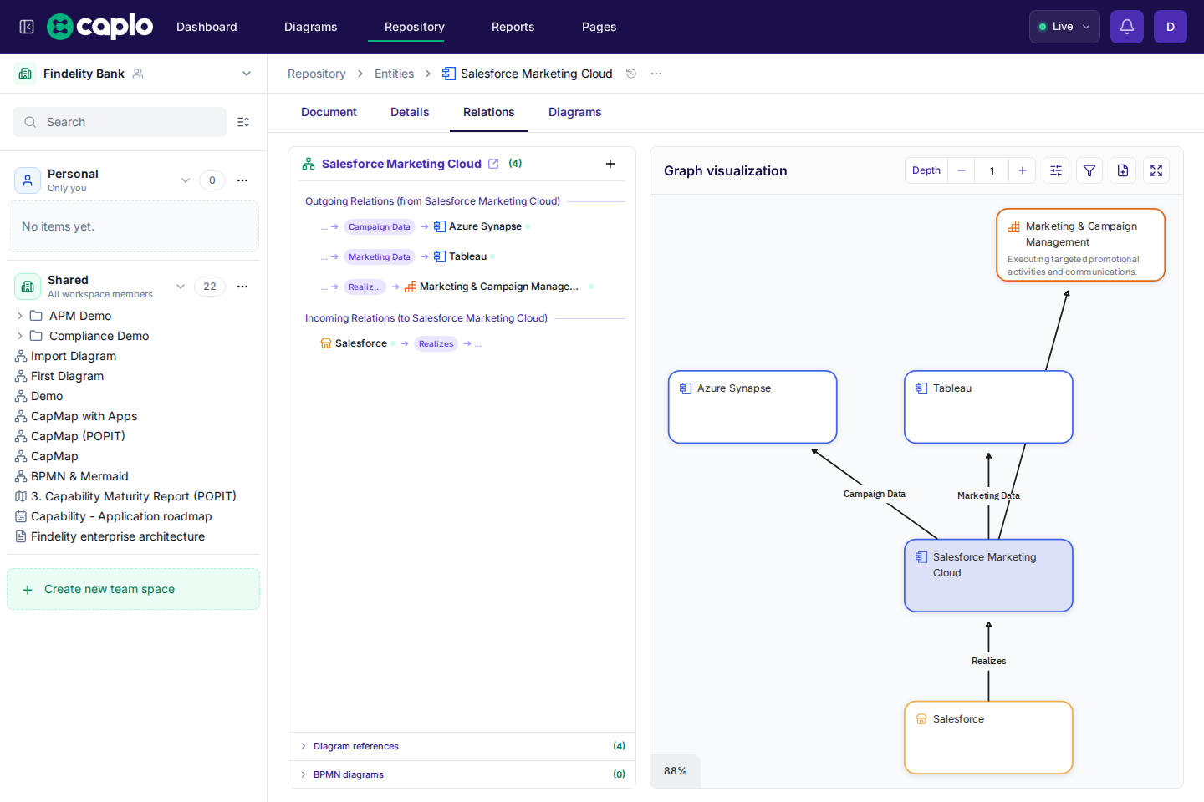Open BPMN & Mermaid diagram
Image resolution: width=1204 pixels, height=802 pixels.
coord(79,476)
